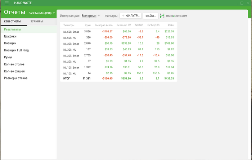The image size is (252, 160).
Task: Select the NL 30$, HU row
Action: click(x=118, y=49)
